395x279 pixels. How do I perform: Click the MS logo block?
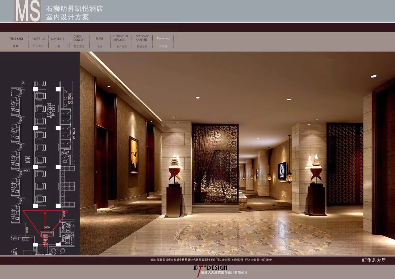pos(27,11)
